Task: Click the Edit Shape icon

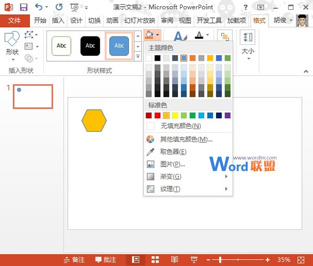Action: 29,34
